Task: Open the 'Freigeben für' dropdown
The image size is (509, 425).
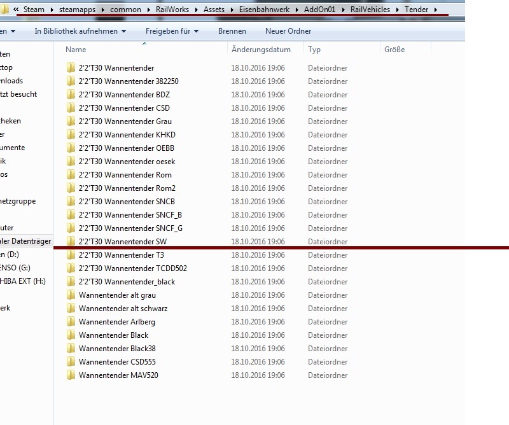Action: click(x=172, y=31)
